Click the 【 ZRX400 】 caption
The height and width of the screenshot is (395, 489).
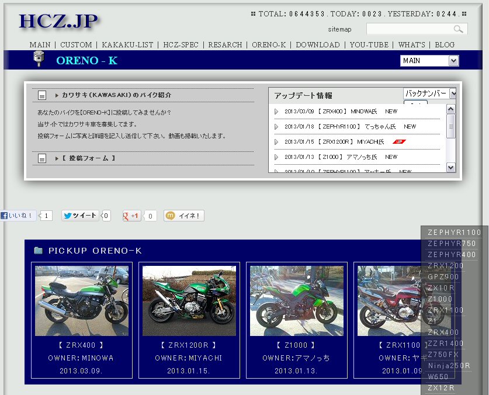[x=81, y=345]
